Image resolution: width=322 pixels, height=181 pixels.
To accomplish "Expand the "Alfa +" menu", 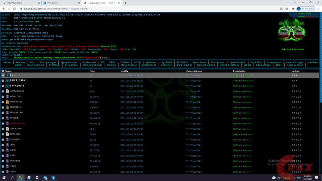I will tap(279, 65).
